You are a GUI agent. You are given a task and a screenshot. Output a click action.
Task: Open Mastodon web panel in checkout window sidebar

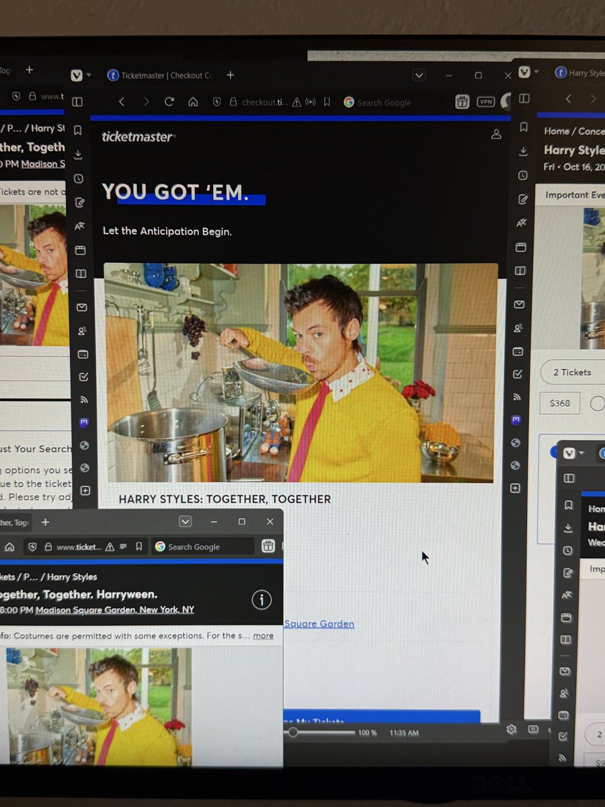[84, 422]
